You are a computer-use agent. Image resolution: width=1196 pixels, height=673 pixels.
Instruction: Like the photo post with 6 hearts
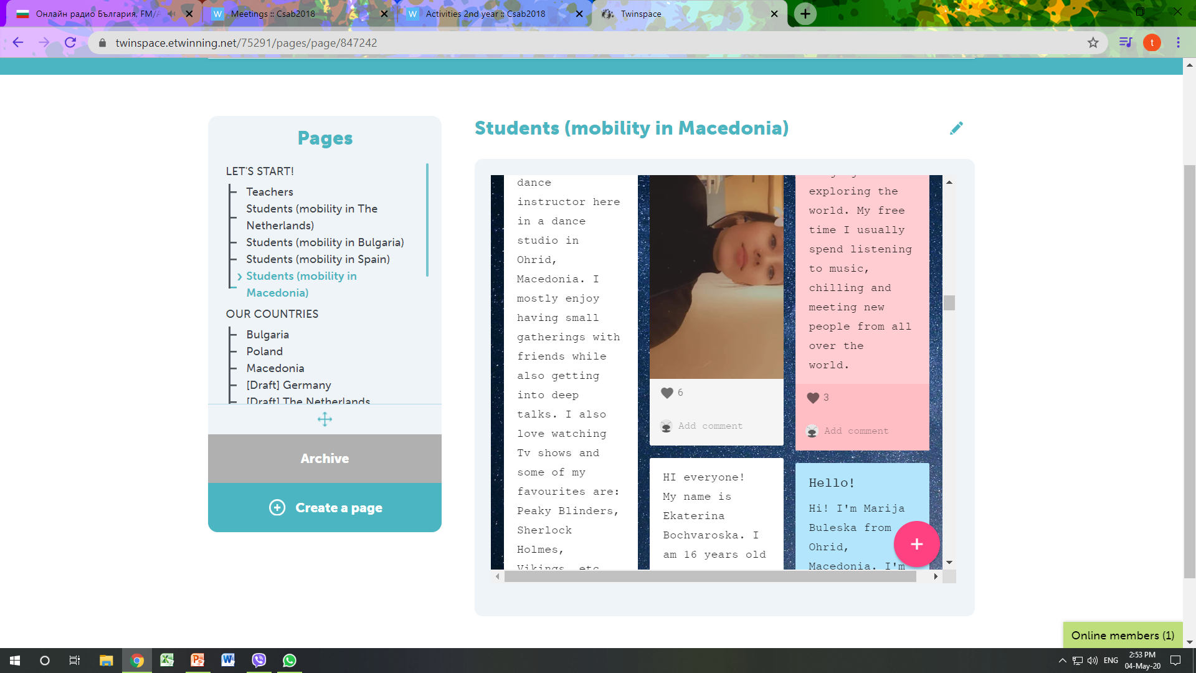pyautogui.click(x=667, y=393)
